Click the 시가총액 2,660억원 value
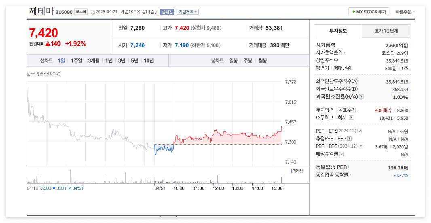Screen dimensions: 431x223 tap(397, 46)
